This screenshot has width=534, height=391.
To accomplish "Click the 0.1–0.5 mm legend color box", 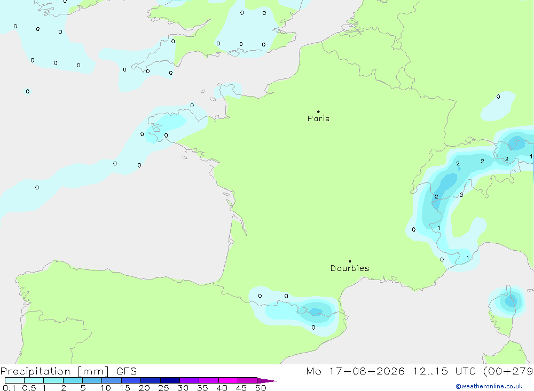I will coord(14,380).
